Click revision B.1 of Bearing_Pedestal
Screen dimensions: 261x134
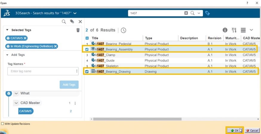pos(210,44)
